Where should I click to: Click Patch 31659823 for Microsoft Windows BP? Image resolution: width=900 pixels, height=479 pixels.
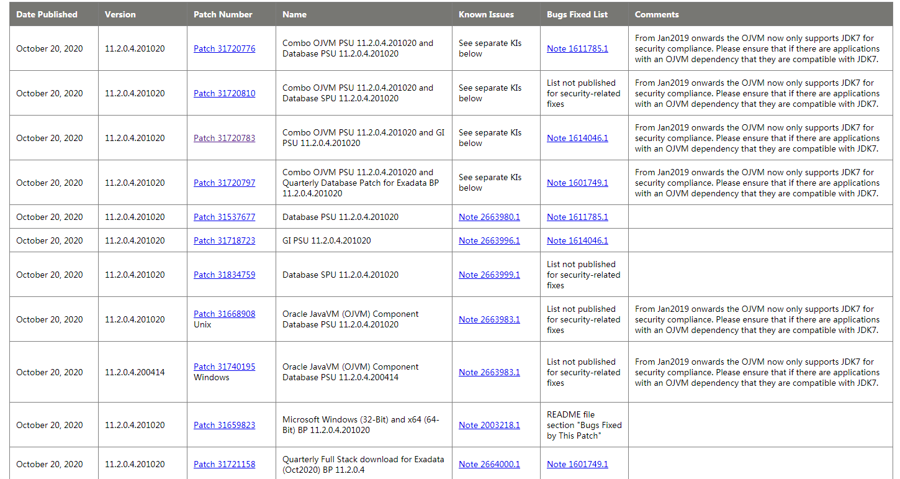click(224, 425)
